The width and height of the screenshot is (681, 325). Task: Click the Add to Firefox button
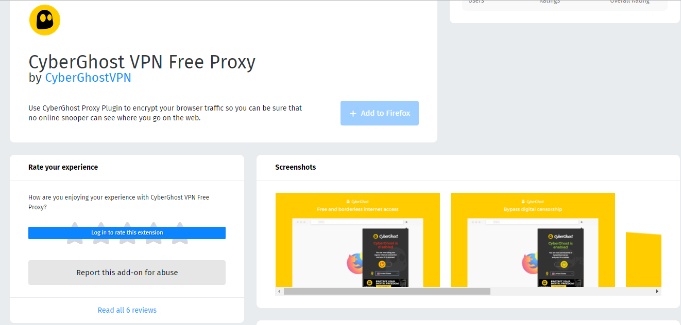click(380, 113)
